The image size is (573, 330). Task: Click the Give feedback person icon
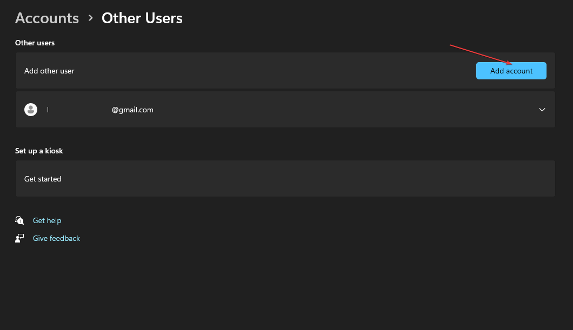19,238
